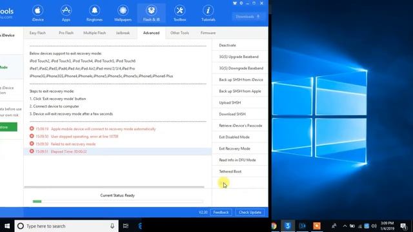Click the horizontal scrollbar below the log
The width and height of the screenshot is (413, 232).
(x=114, y=187)
